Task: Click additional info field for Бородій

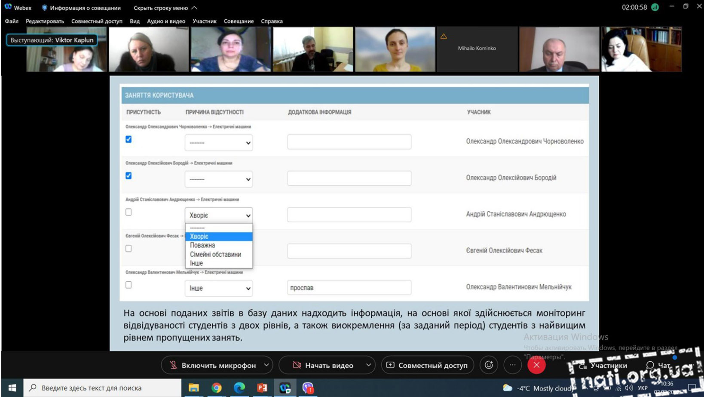Action: pyautogui.click(x=349, y=178)
